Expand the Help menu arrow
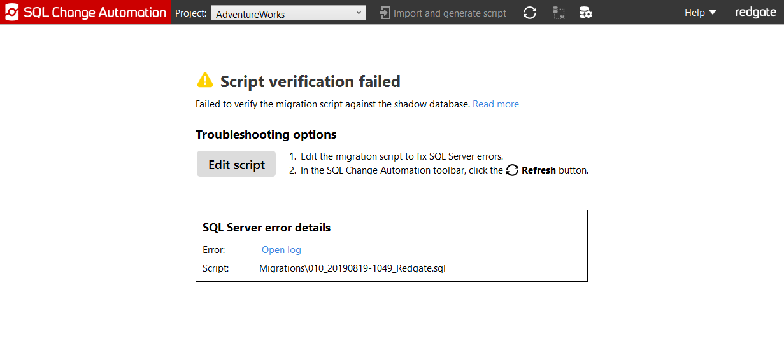This screenshot has height=337, width=784. (x=713, y=13)
